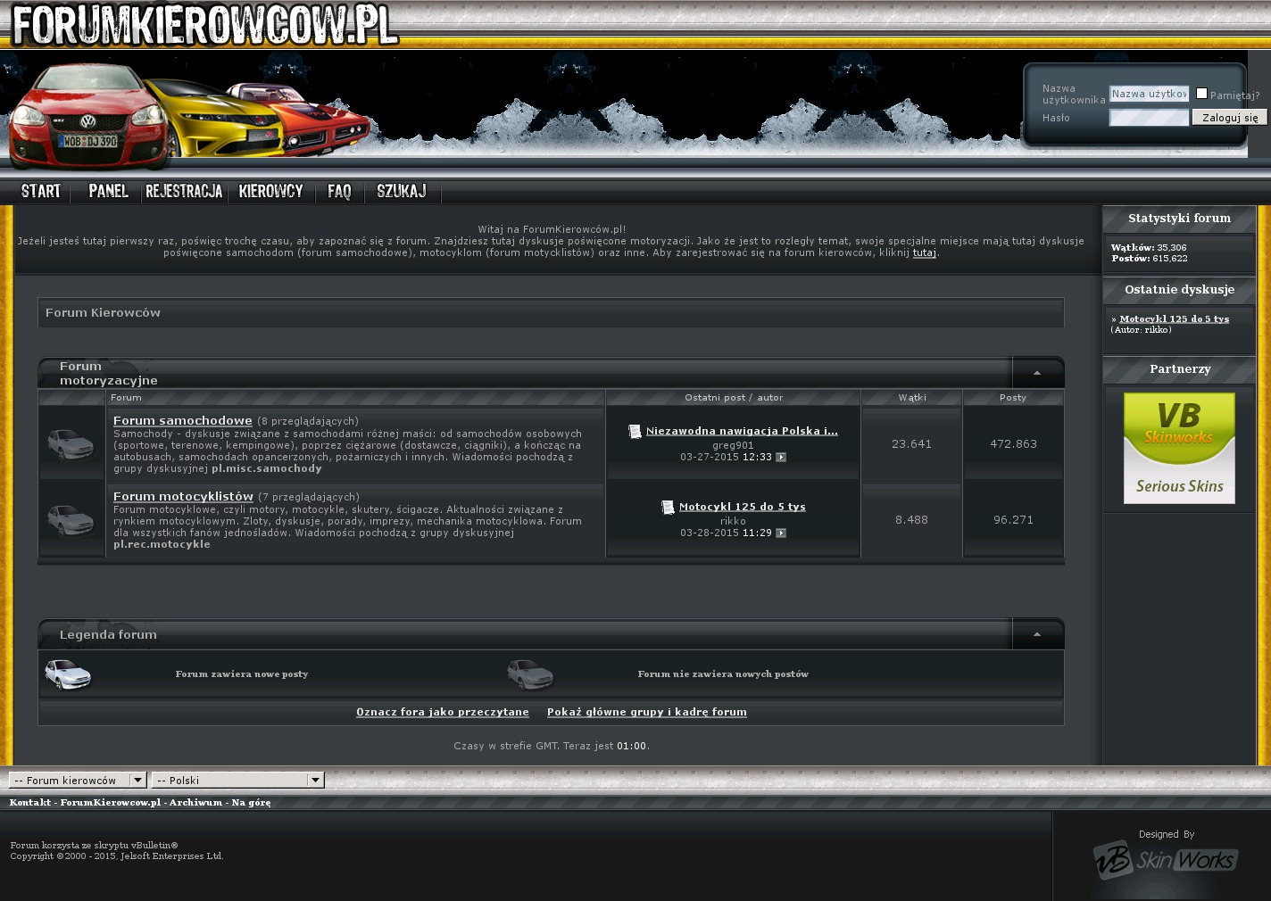Click the Forum motocyklistów car status icon

tap(71, 519)
